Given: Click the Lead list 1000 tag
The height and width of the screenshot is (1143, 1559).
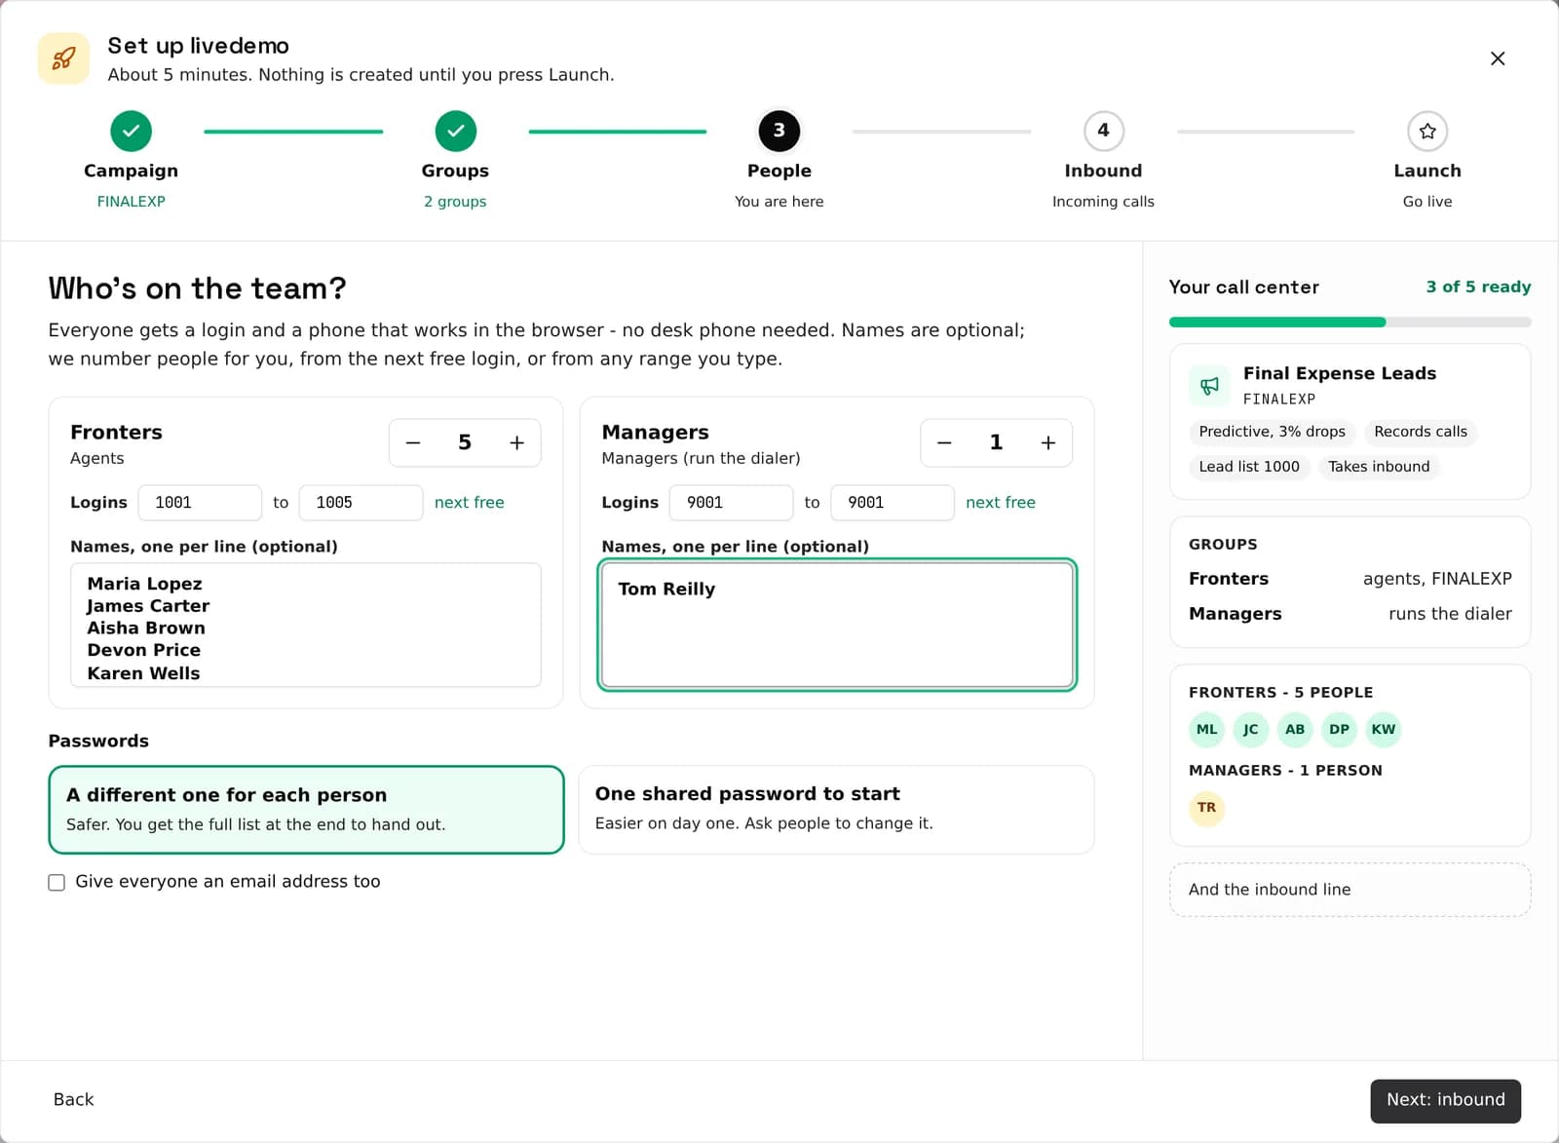Looking at the screenshot, I should point(1249,467).
